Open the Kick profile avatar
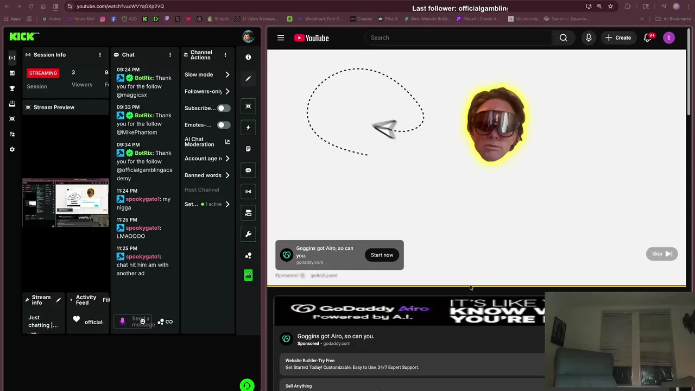 (x=248, y=37)
